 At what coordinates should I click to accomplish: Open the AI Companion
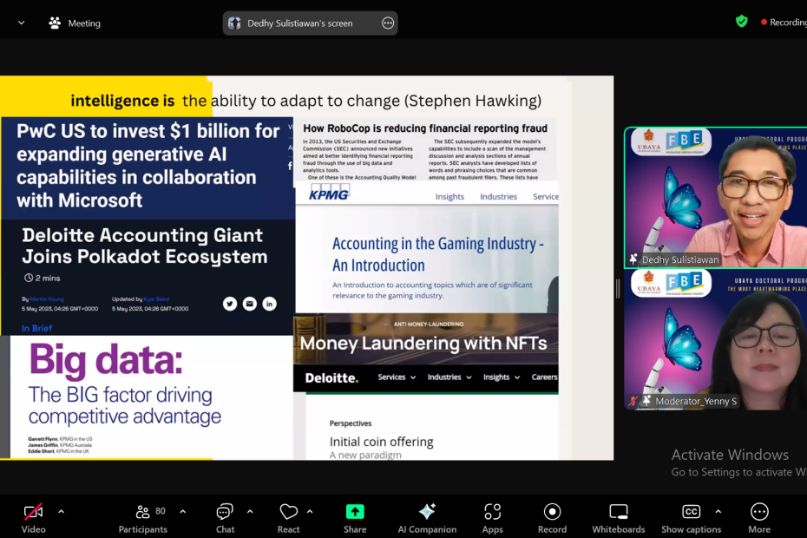tap(427, 518)
